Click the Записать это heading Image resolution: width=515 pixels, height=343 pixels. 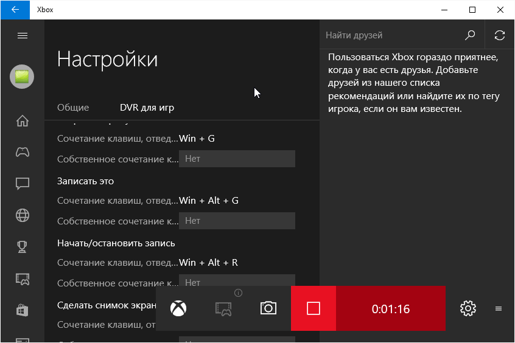[85, 181]
